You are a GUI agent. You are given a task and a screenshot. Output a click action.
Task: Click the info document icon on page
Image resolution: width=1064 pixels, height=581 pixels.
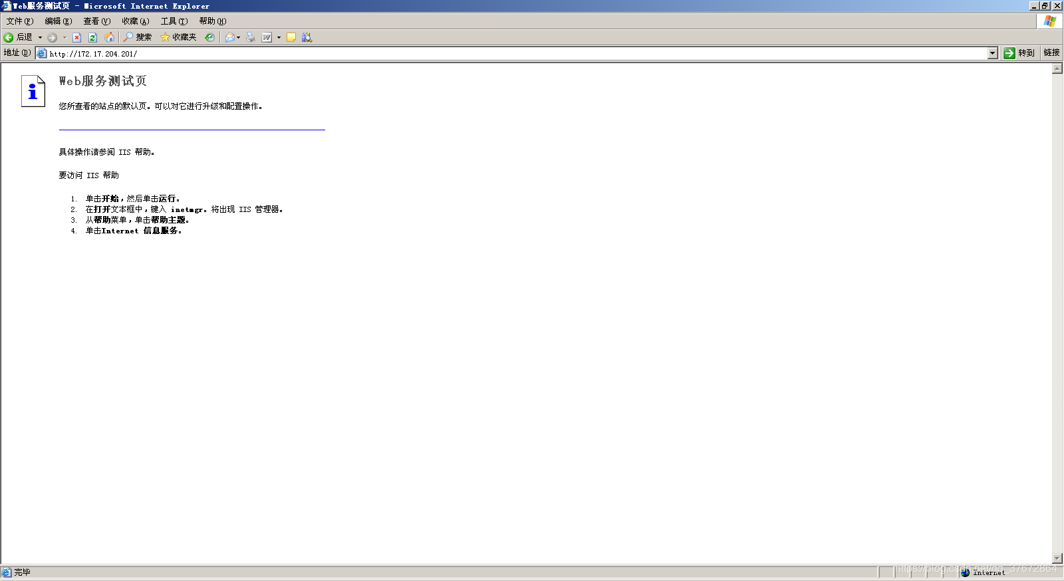33,91
